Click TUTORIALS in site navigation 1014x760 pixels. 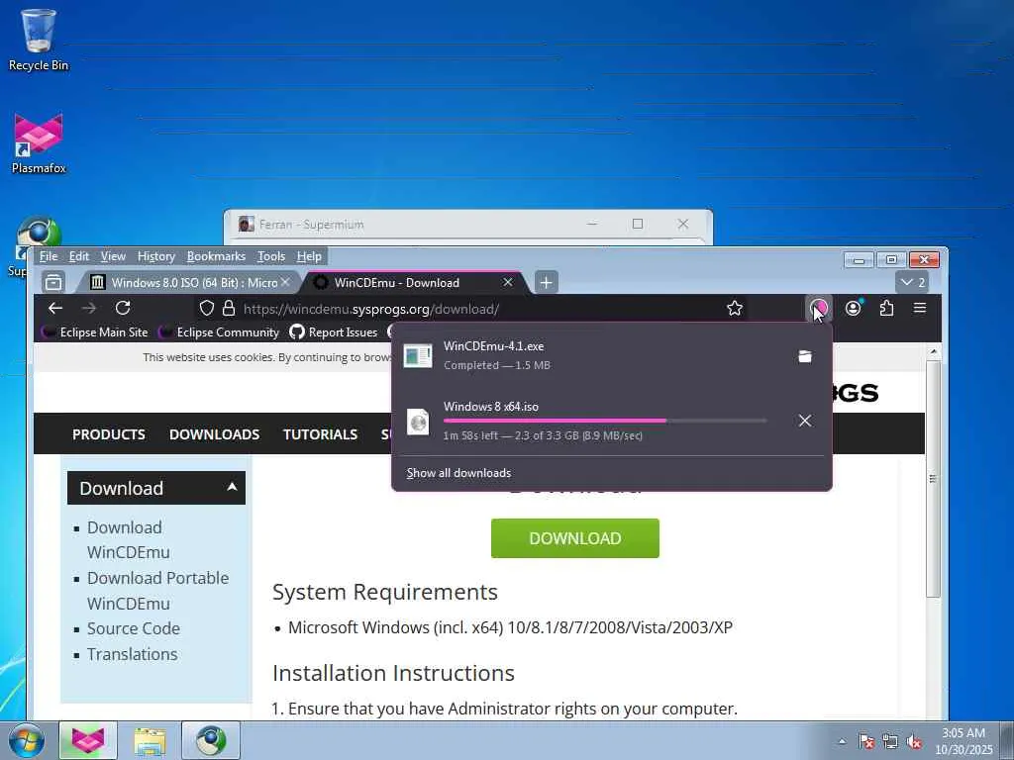coord(320,434)
